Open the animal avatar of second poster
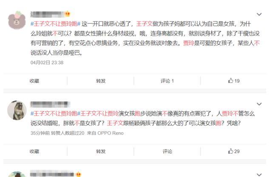272x177 pixels. 17,110
